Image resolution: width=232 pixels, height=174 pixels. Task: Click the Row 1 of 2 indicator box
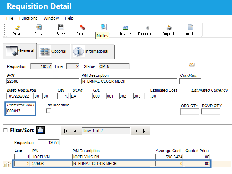pyautogui.click(x=106, y=131)
